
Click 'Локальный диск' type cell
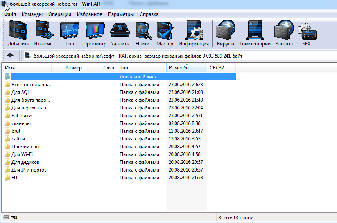click(x=138, y=77)
